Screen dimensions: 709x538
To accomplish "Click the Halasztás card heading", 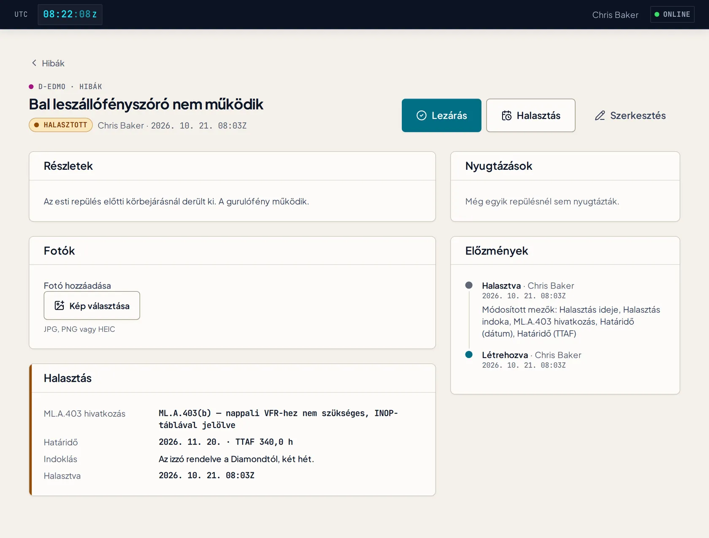I will tap(68, 378).
